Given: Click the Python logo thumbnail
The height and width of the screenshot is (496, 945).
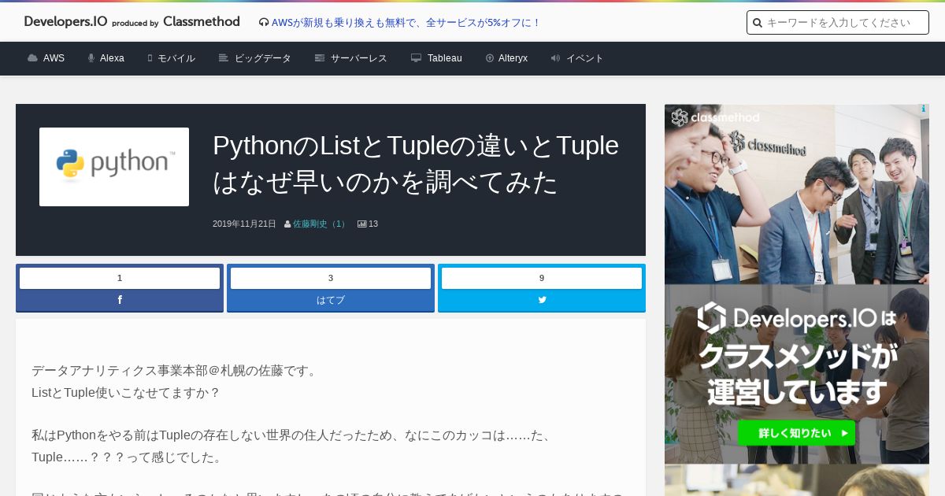Looking at the screenshot, I should point(114,167).
